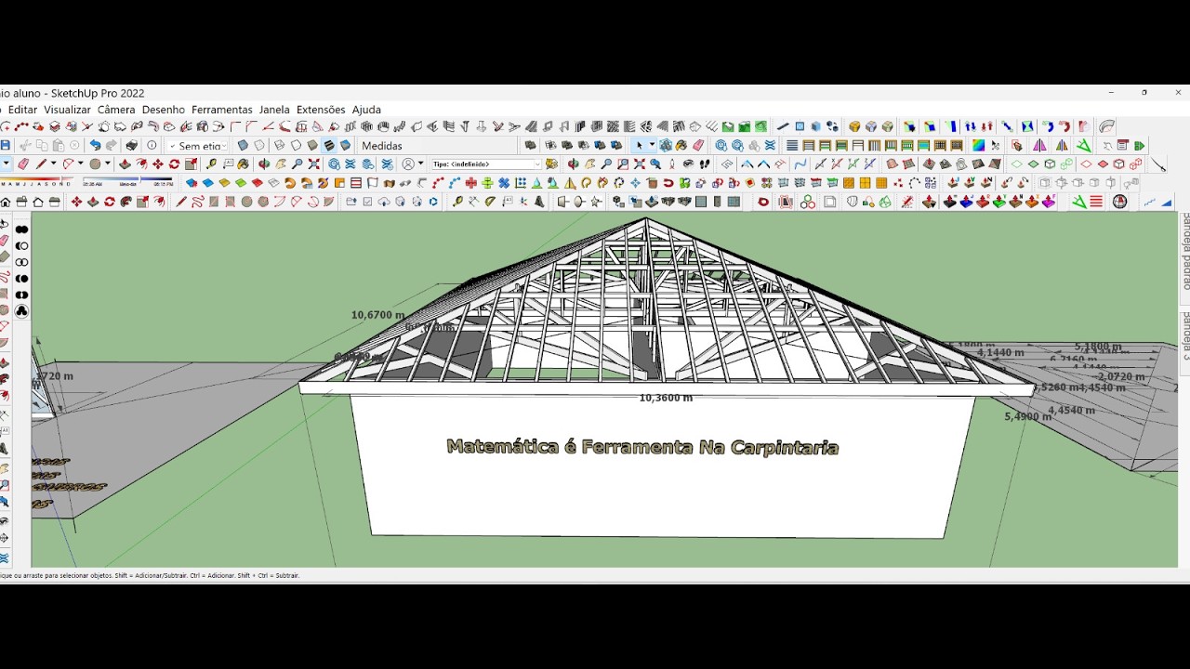The image size is (1190, 669).
Task: Open the Ajuda menu
Action: (366, 110)
